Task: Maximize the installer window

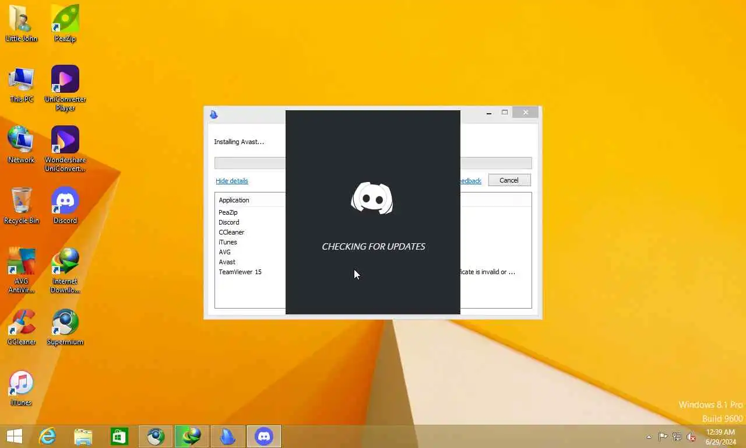Action: click(x=505, y=113)
